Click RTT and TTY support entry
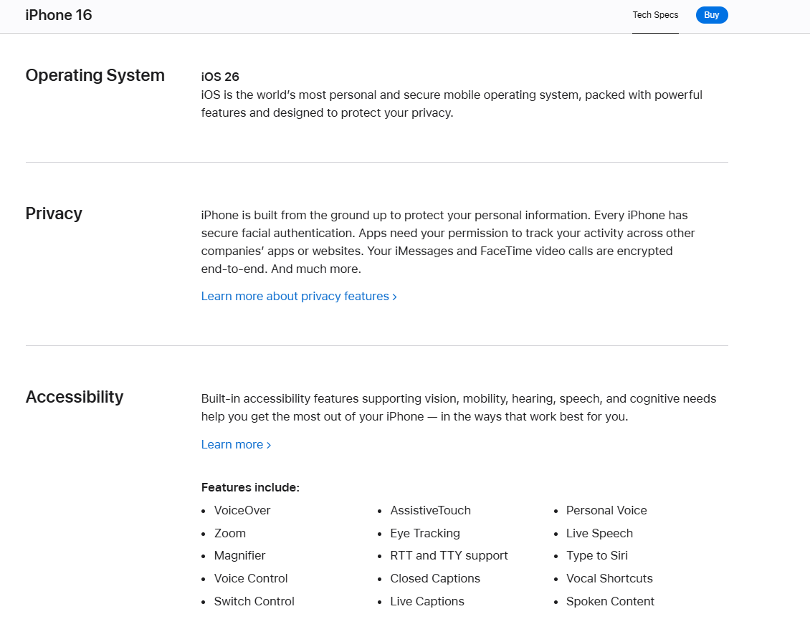This screenshot has width=810, height=619. pos(449,556)
